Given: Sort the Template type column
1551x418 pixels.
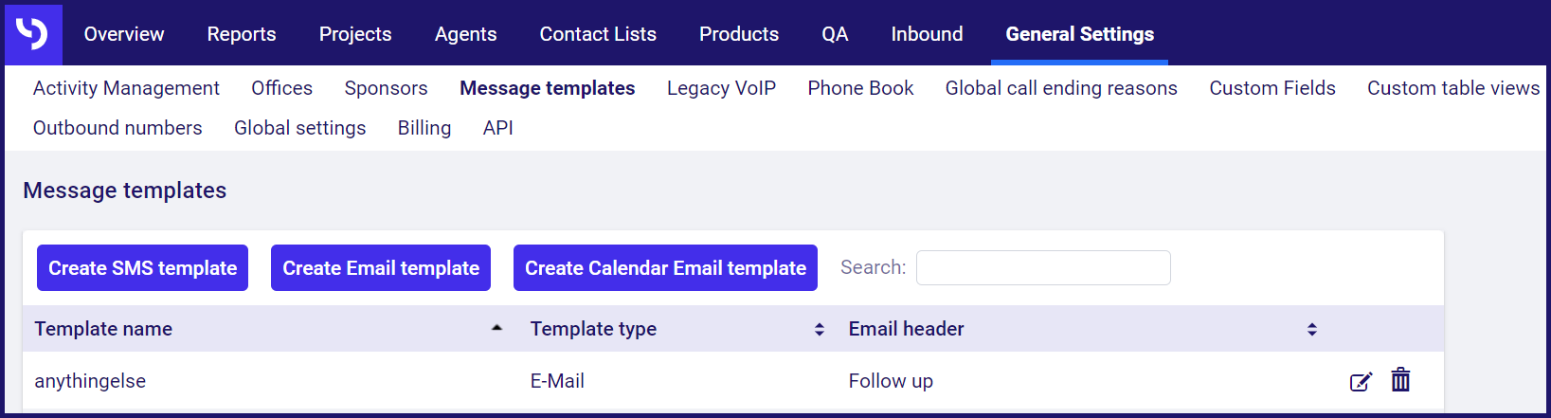Looking at the screenshot, I should pyautogui.click(x=820, y=329).
